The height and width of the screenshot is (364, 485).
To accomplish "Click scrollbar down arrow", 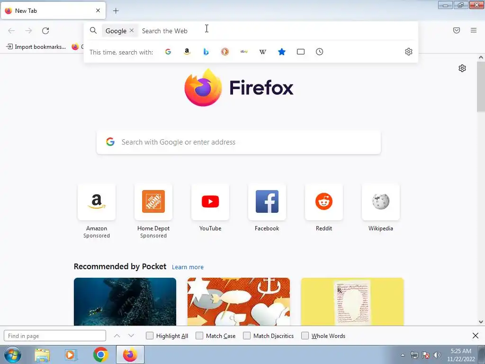I will tap(481, 322).
